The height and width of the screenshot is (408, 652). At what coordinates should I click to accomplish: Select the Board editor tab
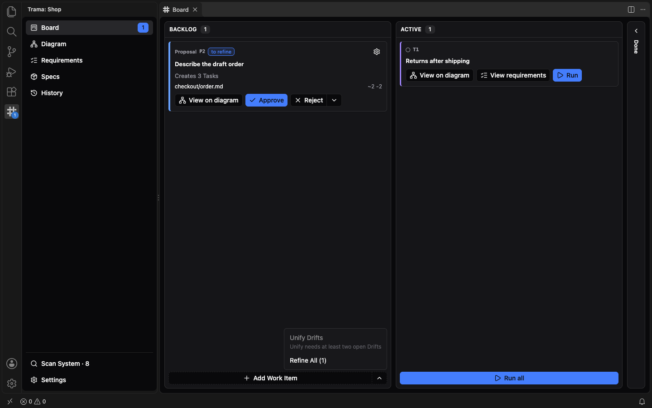tap(181, 10)
